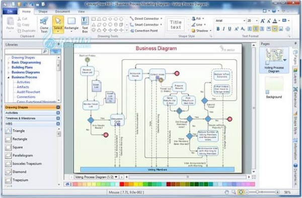Expand the Basic Diagramming library
This screenshot has height=198, width=302.
pyautogui.click(x=9, y=63)
